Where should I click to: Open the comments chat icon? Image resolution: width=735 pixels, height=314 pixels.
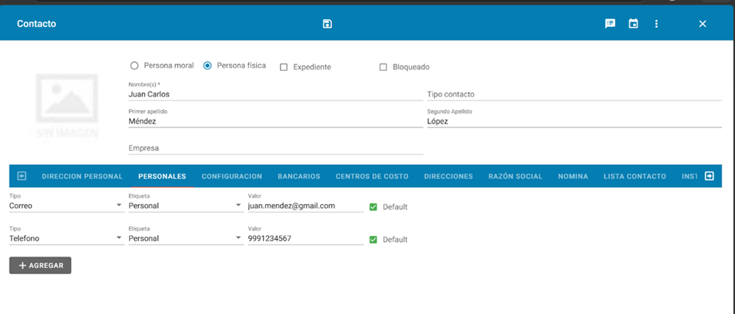[610, 24]
